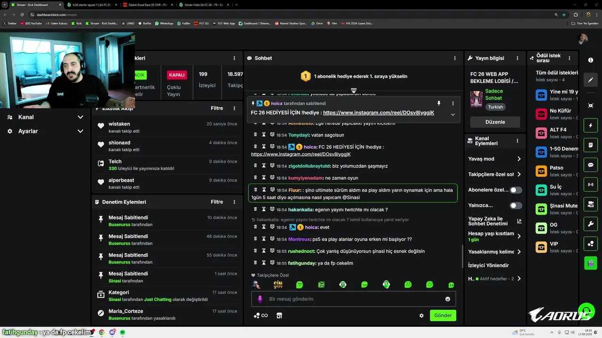Open the shop icon below the message box
602x338 pixels.
[x=279, y=315]
